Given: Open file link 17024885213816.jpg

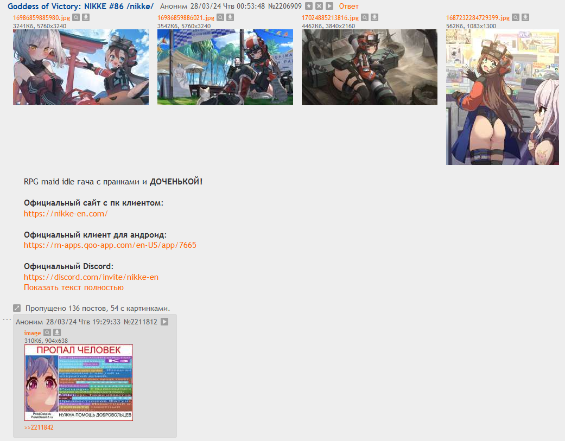Looking at the screenshot, I should click(331, 18).
